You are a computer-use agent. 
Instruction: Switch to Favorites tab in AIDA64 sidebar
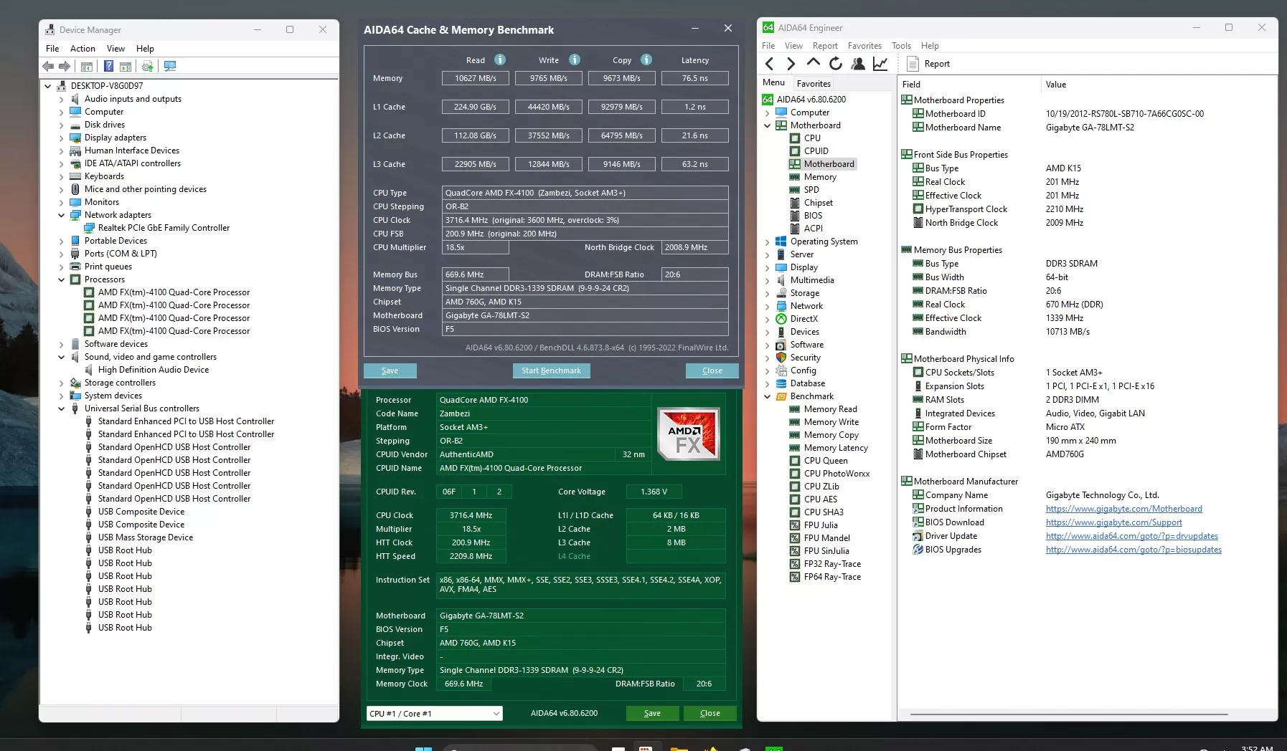[814, 84]
